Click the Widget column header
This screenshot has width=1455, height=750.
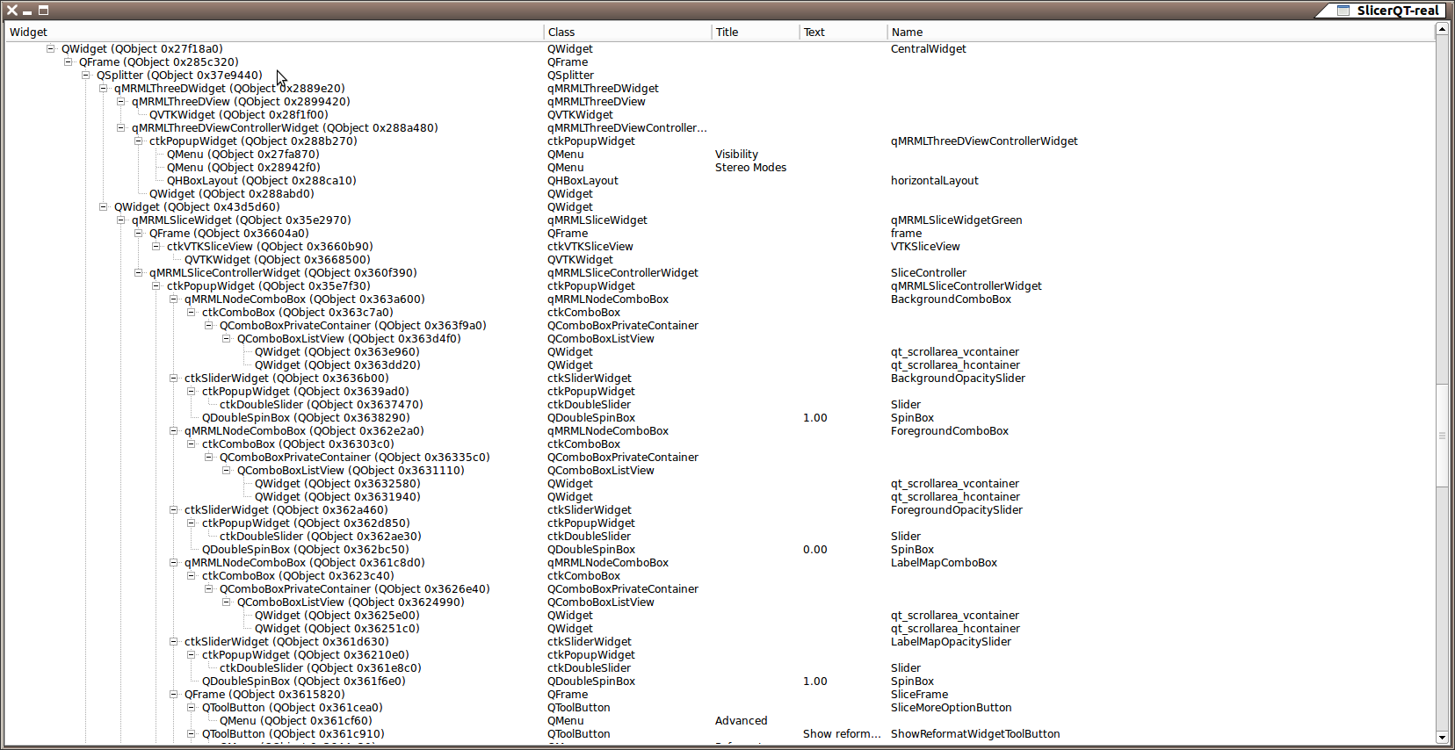pyautogui.click(x=28, y=32)
